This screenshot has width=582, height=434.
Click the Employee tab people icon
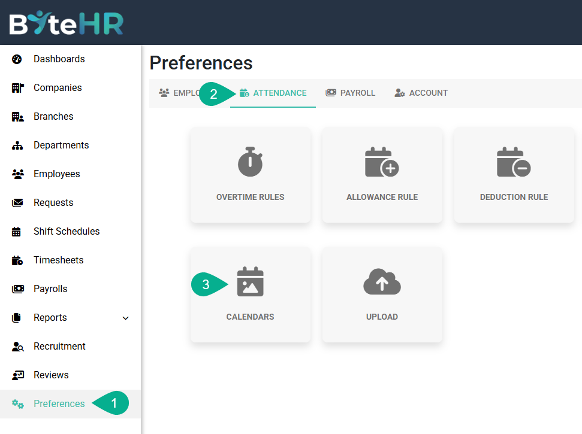click(164, 93)
